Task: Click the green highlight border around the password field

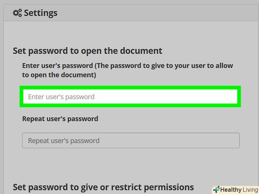Action: tap(130, 87)
